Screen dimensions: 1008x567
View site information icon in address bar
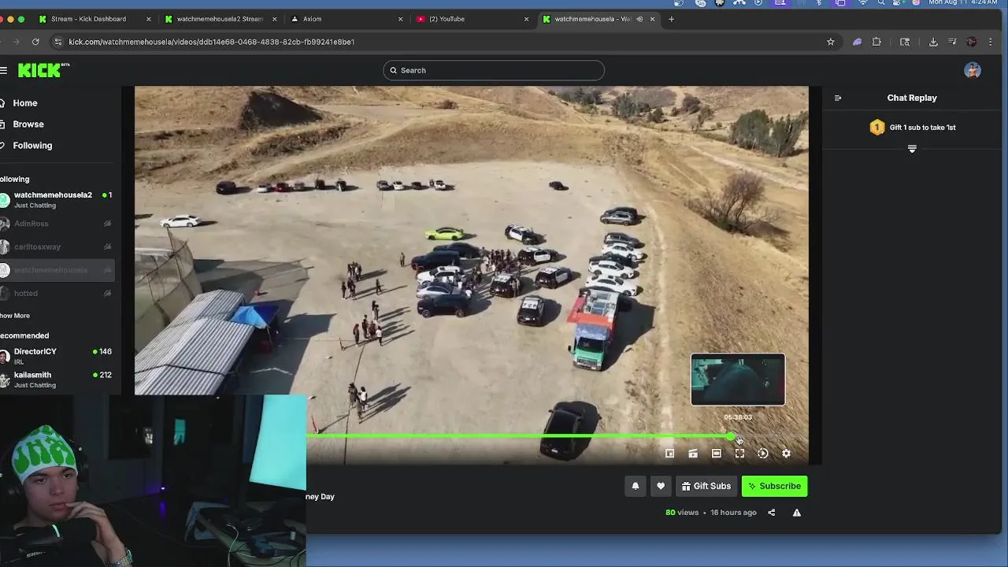click(x=57, y=42)
